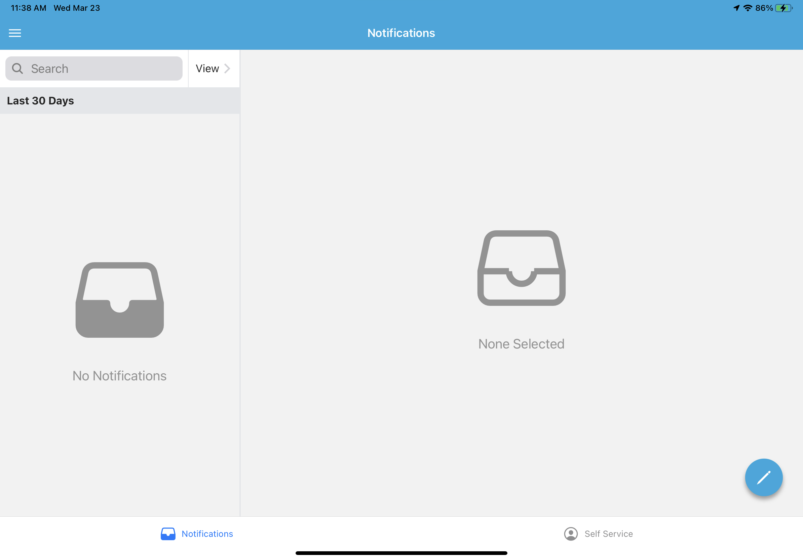The height and width of the screenshot is (560, 803).
Task: Click the 11:38 AM clock
Action: coord(28,8)
